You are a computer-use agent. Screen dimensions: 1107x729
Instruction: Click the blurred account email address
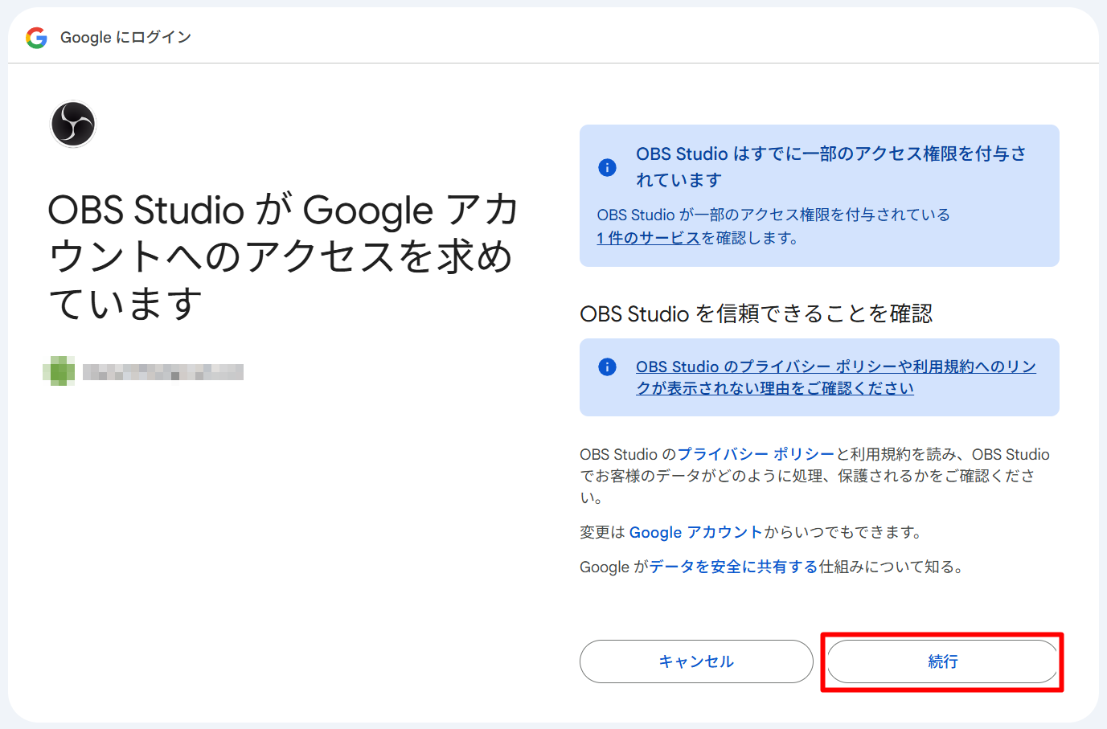pyautogui.click(x=163, y=371)
